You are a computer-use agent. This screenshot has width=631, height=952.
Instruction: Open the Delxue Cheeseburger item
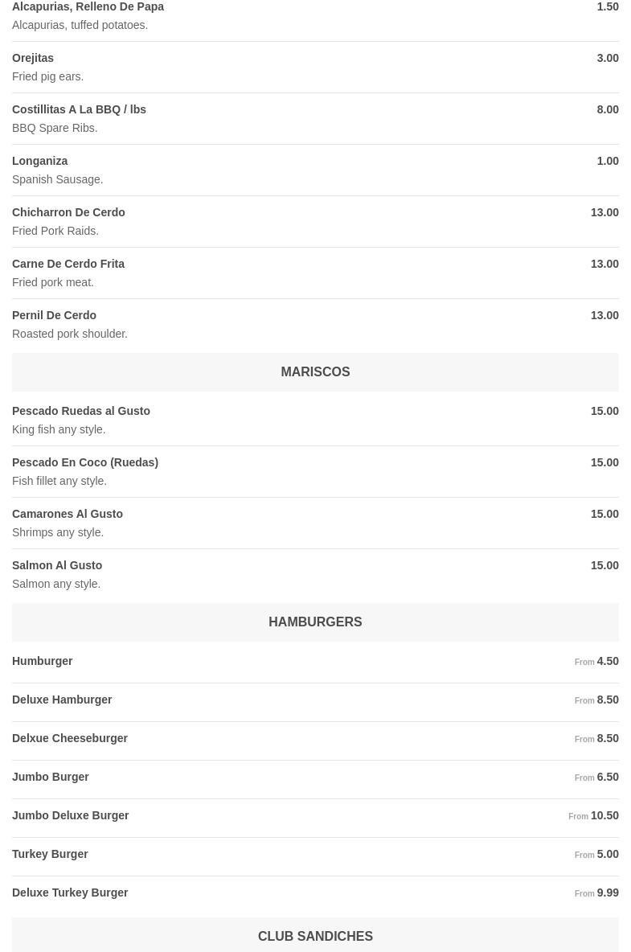[x=70, y=739]
